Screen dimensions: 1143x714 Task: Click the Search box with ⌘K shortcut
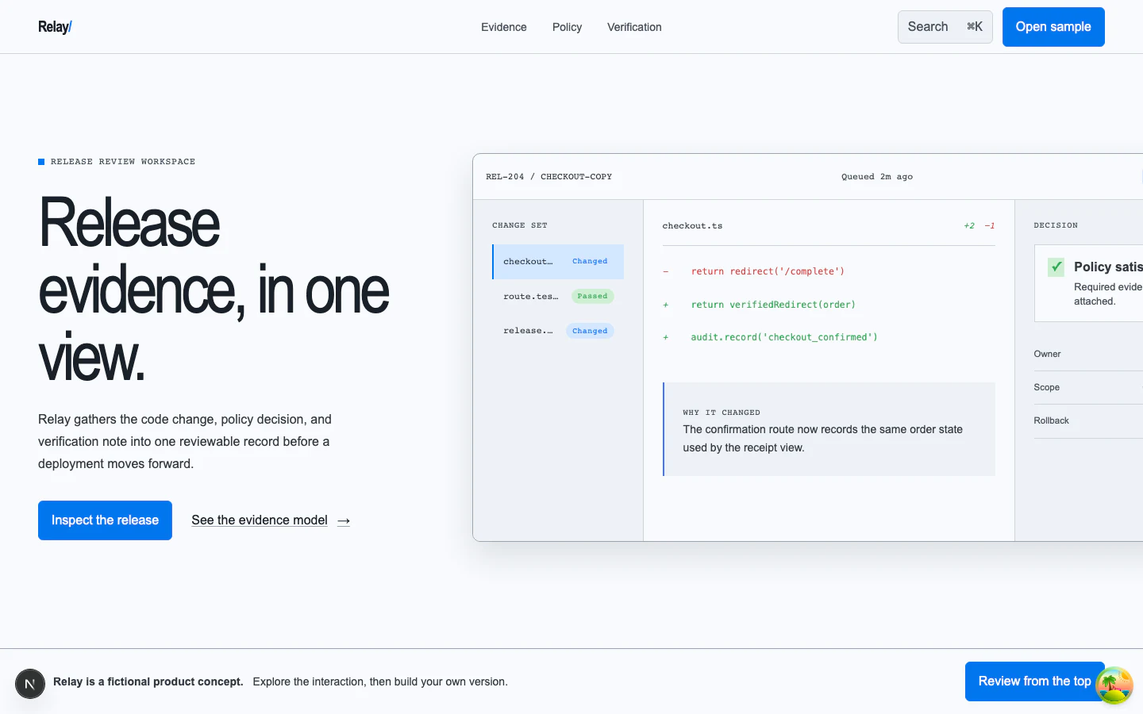tap(945, 27)
